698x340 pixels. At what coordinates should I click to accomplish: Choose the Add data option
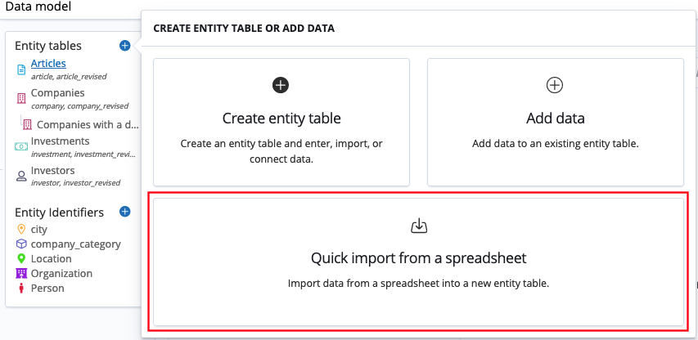click(555, 121)
